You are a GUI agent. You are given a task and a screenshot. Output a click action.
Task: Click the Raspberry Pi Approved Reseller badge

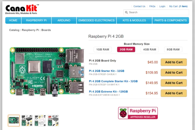point(138,113)
